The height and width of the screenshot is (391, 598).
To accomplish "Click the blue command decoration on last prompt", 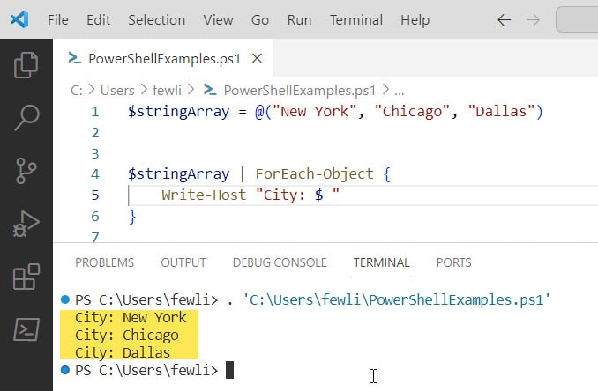I will (x=65, y=370).
